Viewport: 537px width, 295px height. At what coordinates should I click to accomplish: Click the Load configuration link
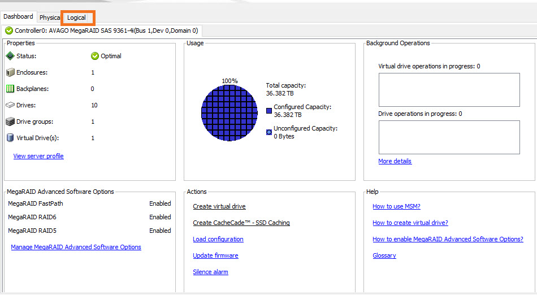218,239
